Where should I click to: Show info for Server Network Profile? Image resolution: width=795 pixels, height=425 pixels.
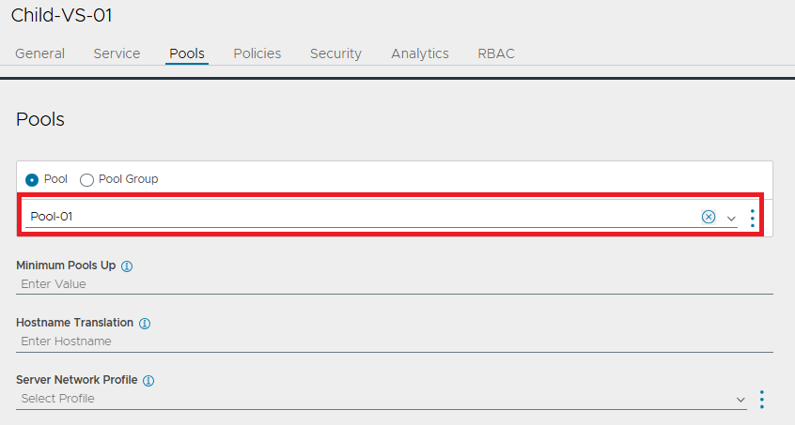click(x=148, y=381)
